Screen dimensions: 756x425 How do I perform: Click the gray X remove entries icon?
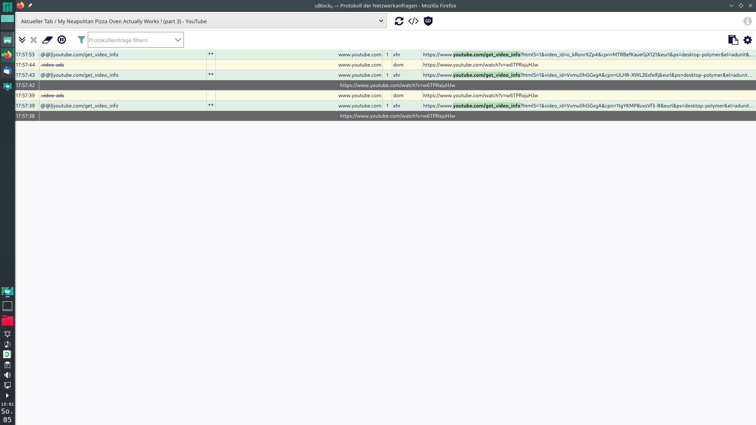[33, 40]
